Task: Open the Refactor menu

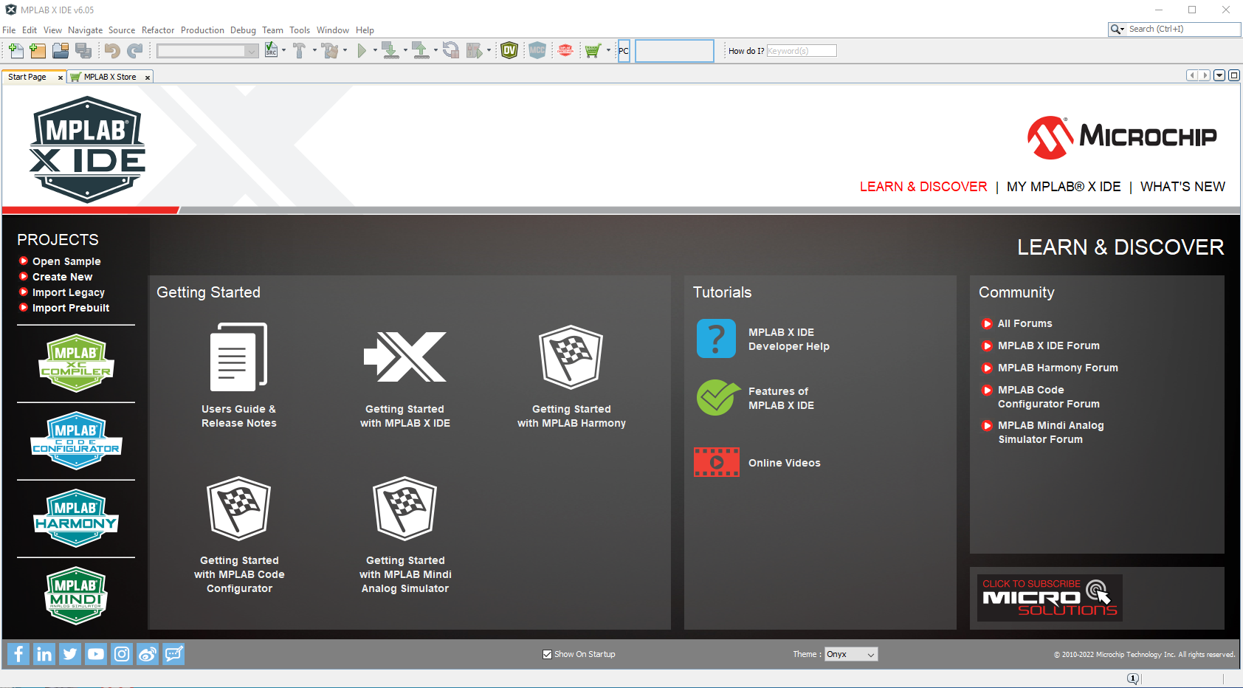Action: click(158, 30)
